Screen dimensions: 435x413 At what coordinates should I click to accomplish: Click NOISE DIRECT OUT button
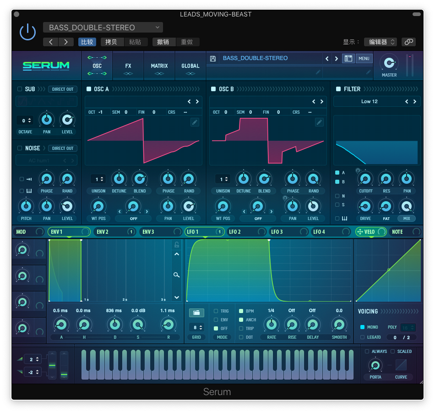pyautogui.click(x=63, y=149)
